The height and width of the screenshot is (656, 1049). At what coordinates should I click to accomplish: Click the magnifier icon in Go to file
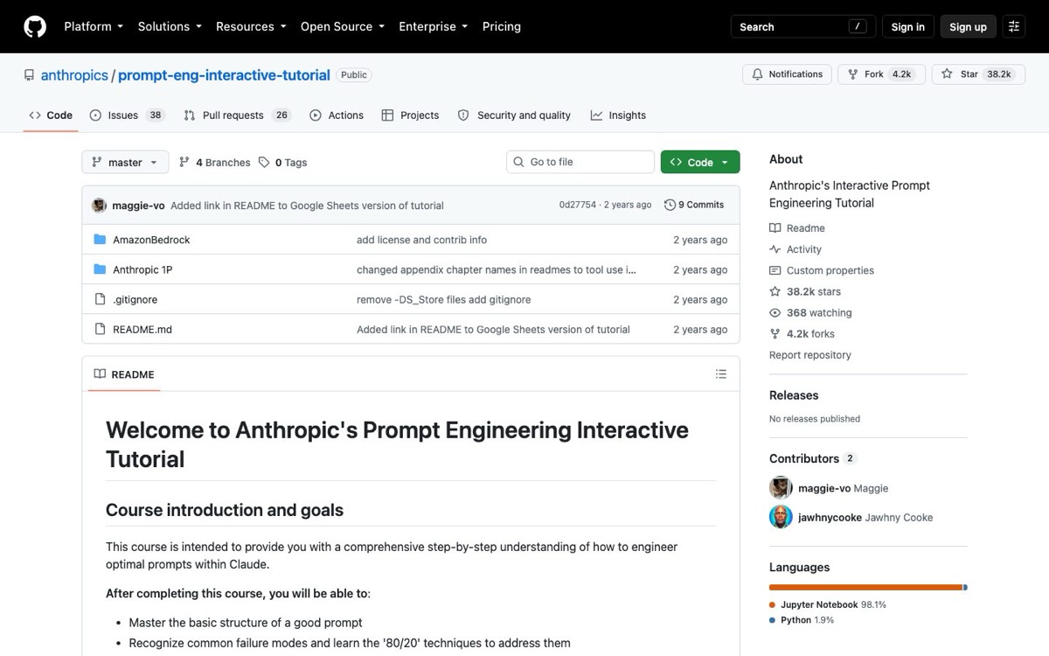[519, 162]
